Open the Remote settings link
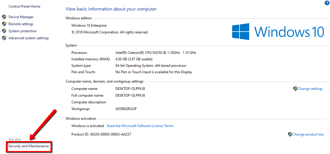Screen dimensions: 330x154 click(21, 24)
